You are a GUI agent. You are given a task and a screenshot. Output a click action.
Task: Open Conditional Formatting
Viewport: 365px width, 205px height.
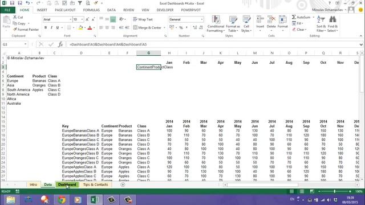216,24
